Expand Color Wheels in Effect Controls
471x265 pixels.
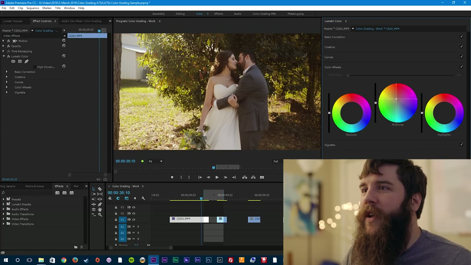(7, 87)
